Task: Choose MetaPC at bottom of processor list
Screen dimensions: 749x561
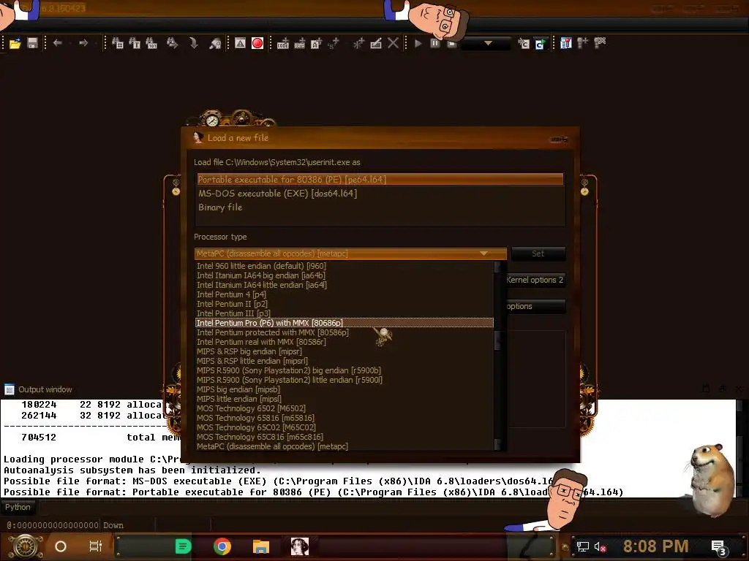Action: (x=345, y=446)
